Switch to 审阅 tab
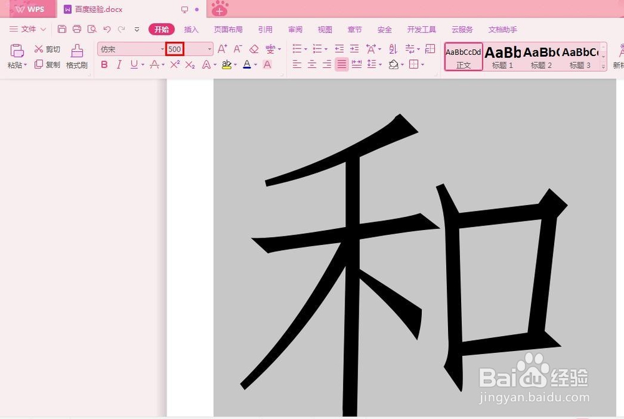624x419 pixels. (x=295, y=29)
